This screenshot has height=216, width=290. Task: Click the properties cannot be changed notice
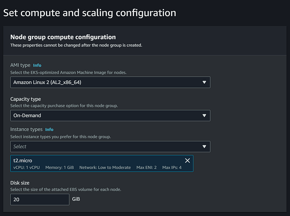pos(76,45)
